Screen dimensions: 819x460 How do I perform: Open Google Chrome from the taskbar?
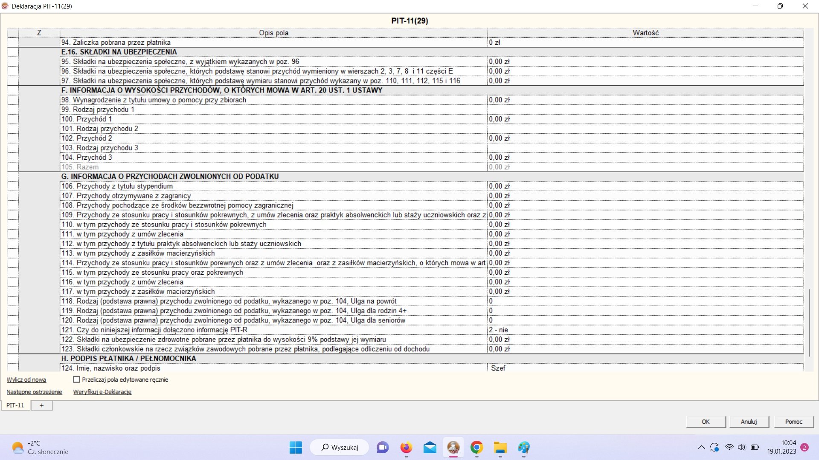point(476,448)
